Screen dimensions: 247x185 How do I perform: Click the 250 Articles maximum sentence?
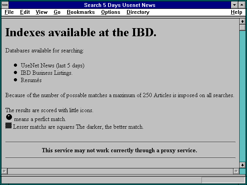[x=120, y=95]
